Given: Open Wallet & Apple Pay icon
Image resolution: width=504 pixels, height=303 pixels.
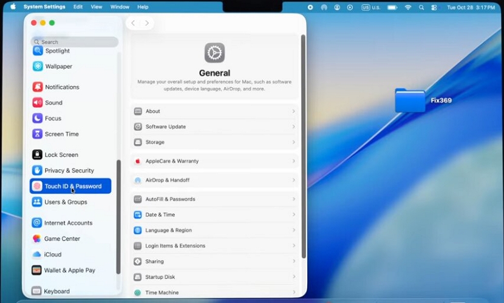Looking at the screenshot, I should (36, 270).
